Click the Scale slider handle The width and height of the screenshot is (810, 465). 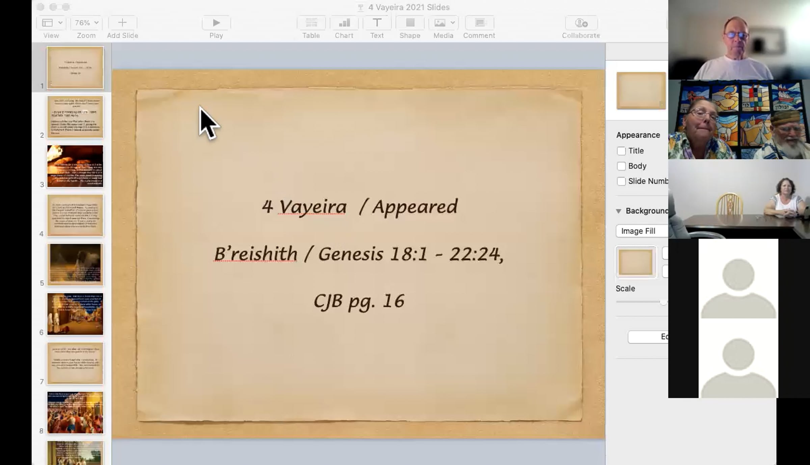tap(663, 302)
